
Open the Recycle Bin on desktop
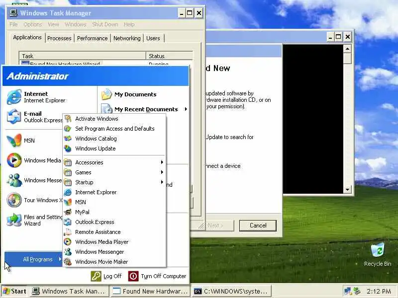point(378,254)
